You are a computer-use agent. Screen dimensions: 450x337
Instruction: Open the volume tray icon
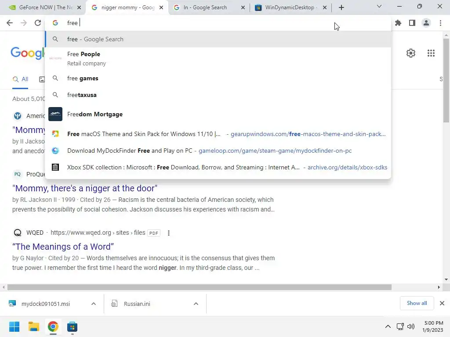pyautogui.click(x=411, y=326)
